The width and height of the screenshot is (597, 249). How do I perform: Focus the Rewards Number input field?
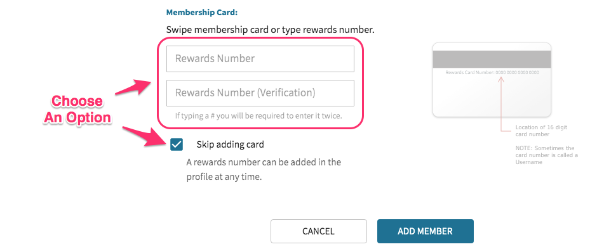click(260, 59)
